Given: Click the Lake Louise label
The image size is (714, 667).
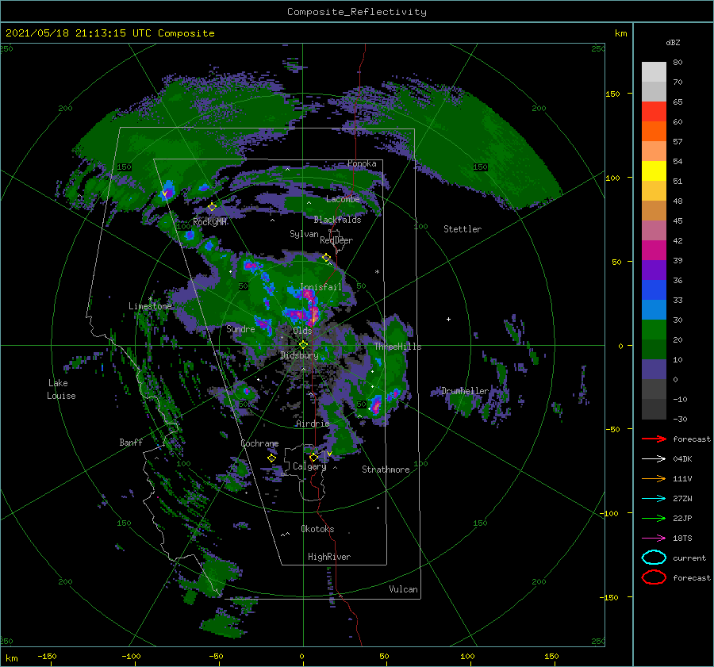Looking at the screenshot, I should click(61, 389).
